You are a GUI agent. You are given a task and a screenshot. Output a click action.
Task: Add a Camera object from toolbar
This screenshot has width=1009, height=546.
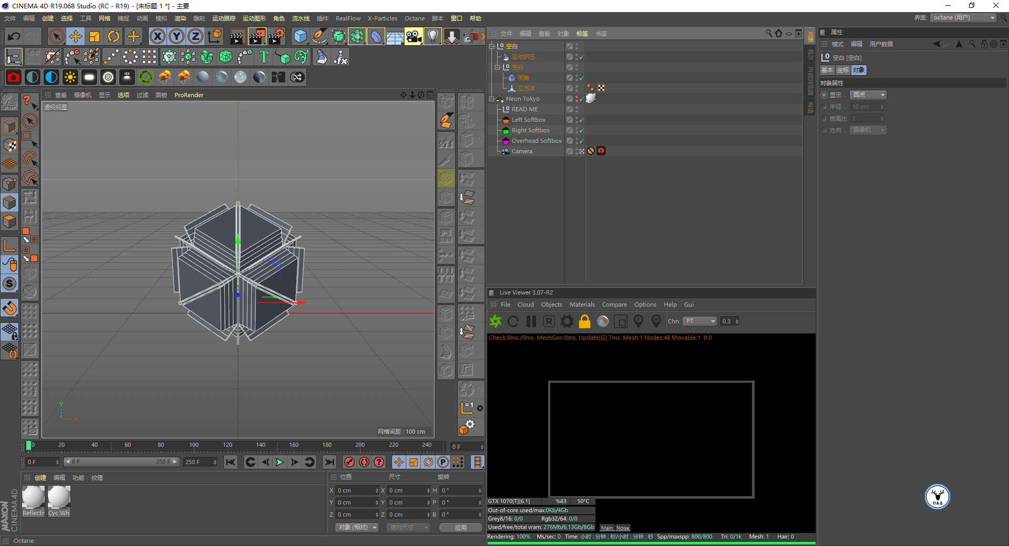pyautogui.click(x=414, y=36)
